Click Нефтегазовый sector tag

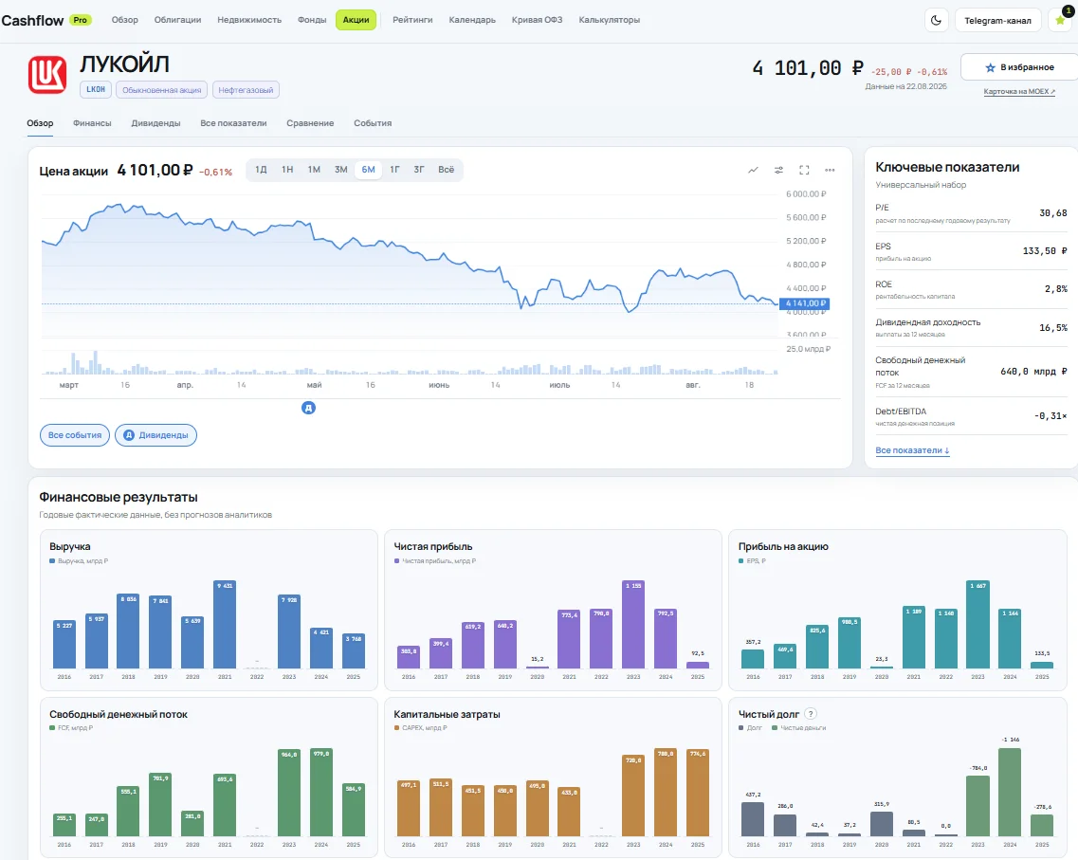click(246, 90)
